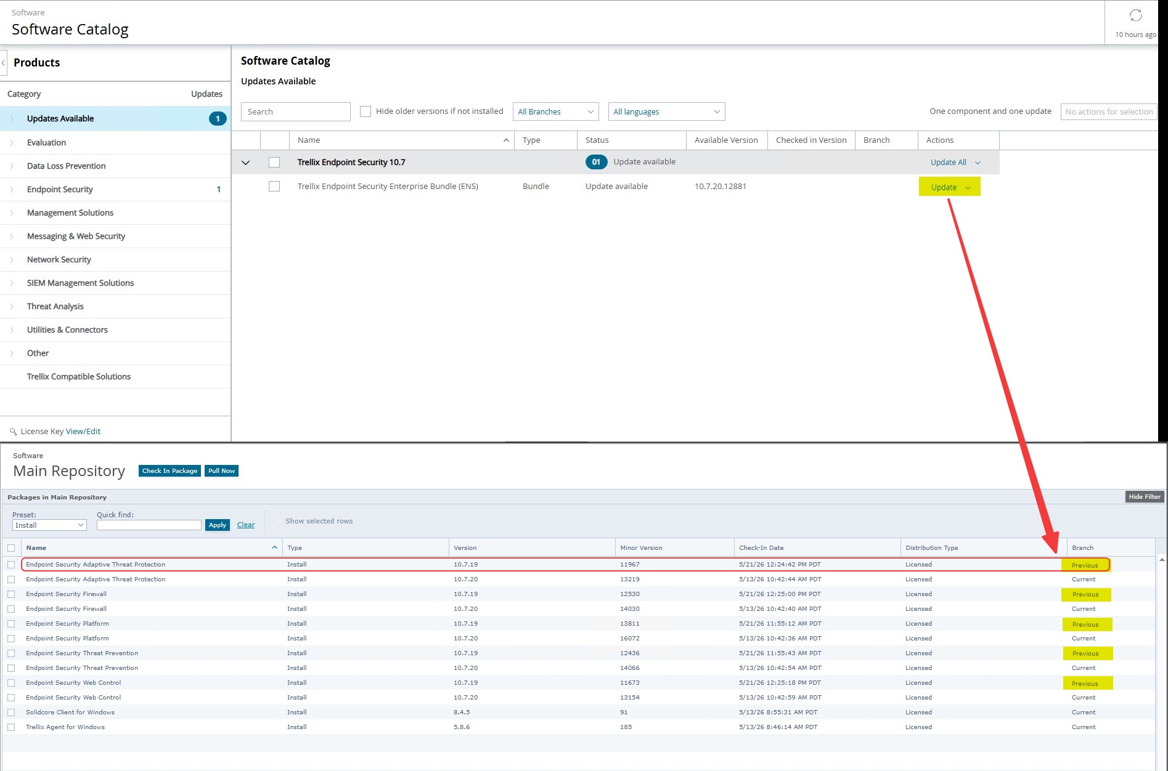
Task: Collapse the Trellix Endpoint Security 10.7 group
Action: click(x=245, y=163)
